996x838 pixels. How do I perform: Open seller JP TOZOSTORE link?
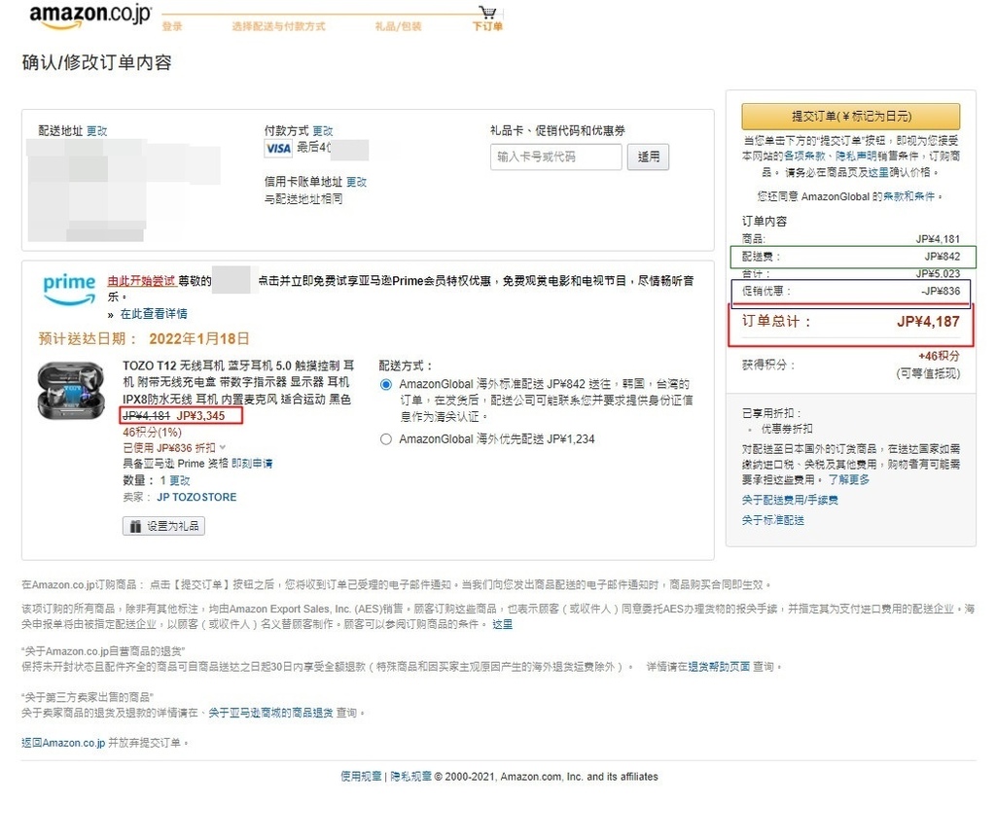196,497
